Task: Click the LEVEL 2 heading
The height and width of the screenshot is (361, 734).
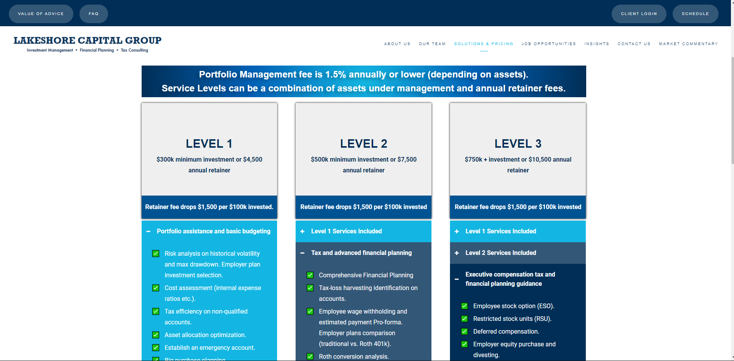Action: point(364,144)
